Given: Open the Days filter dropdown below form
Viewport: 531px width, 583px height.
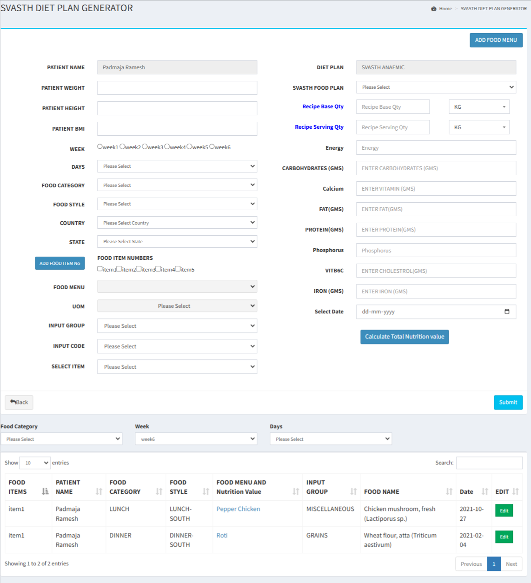Looking at the screenshot, I should point(331,439).
